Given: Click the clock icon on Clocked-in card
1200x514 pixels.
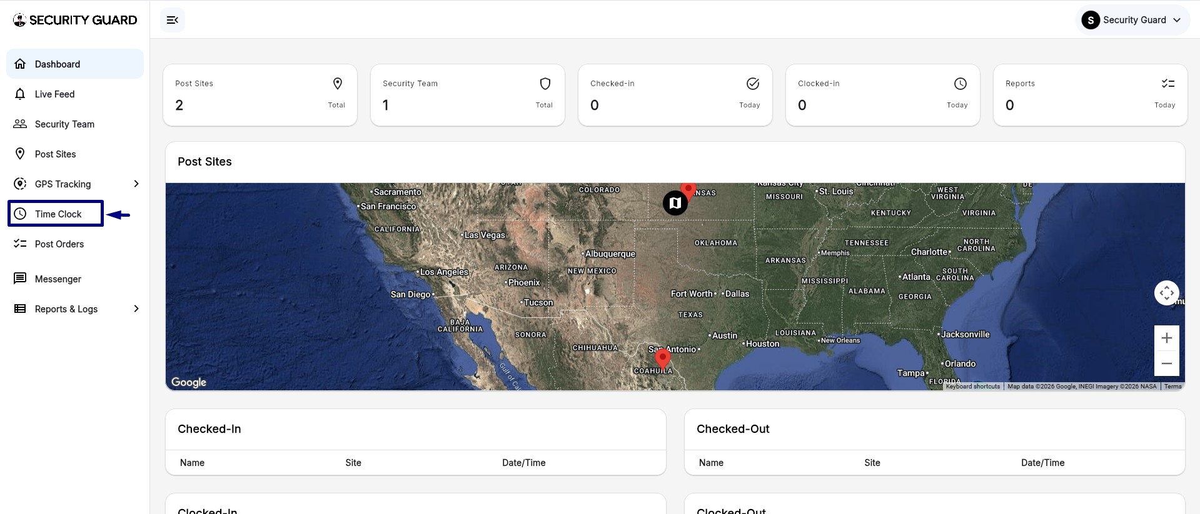Looking at the screenshot, I should (961, 84).
